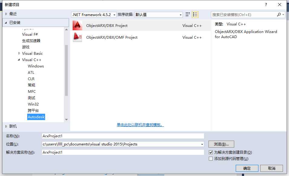This screenshot has height=176, width=289.
Task: Expand the 最近 section
Action: tap(6, 14)
